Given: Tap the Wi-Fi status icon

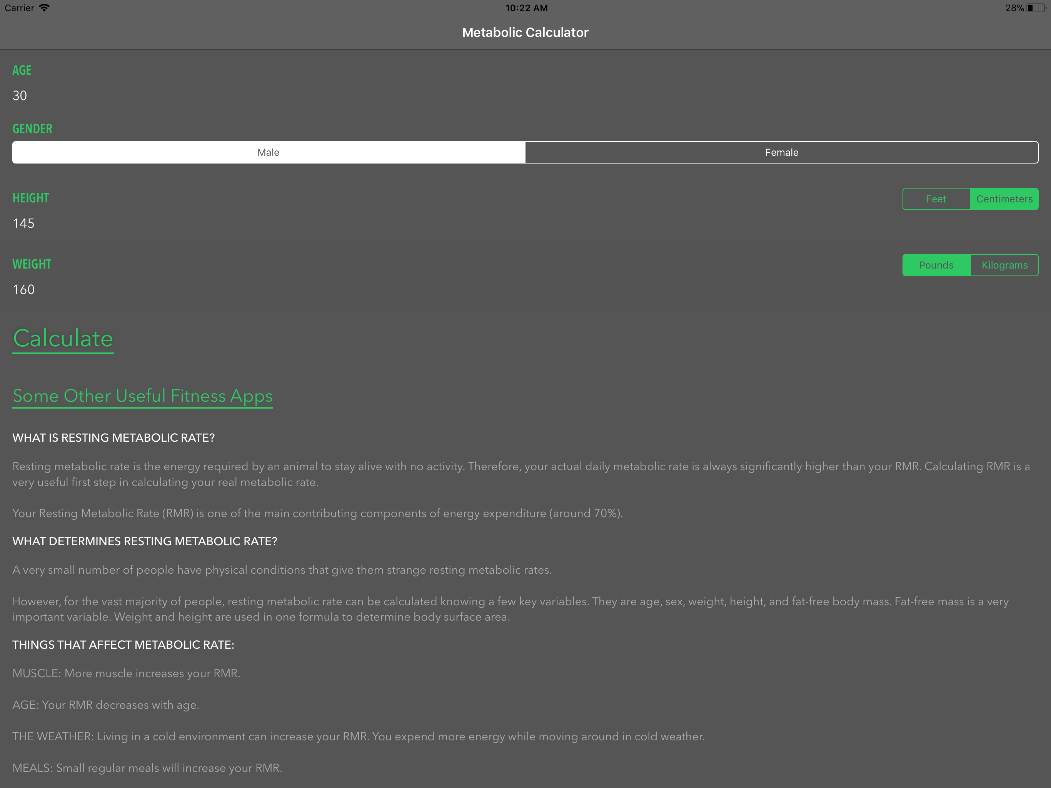Looking at the screenshot, I should (44, 8).
